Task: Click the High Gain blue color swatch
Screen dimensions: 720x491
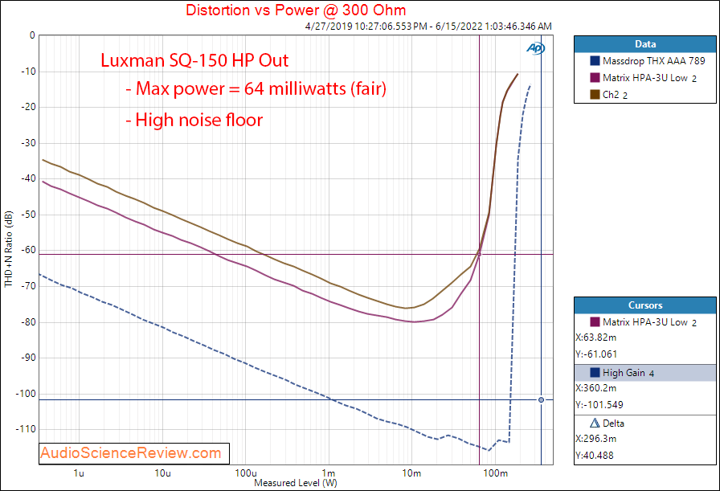Action: pos(595,373)
